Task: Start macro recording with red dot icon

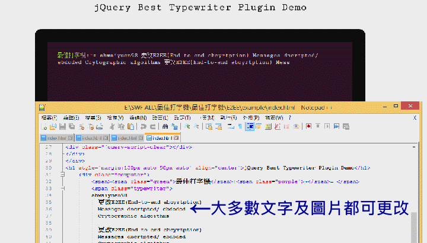Action: (x=308, y=126)
